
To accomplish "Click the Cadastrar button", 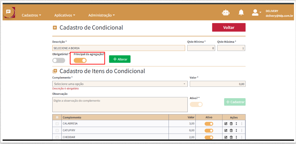I will click(235, 102).
